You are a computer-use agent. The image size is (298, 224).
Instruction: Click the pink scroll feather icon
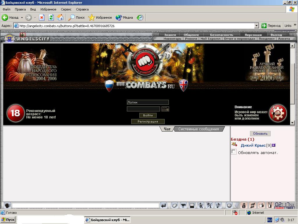click(x=252, y=206)
